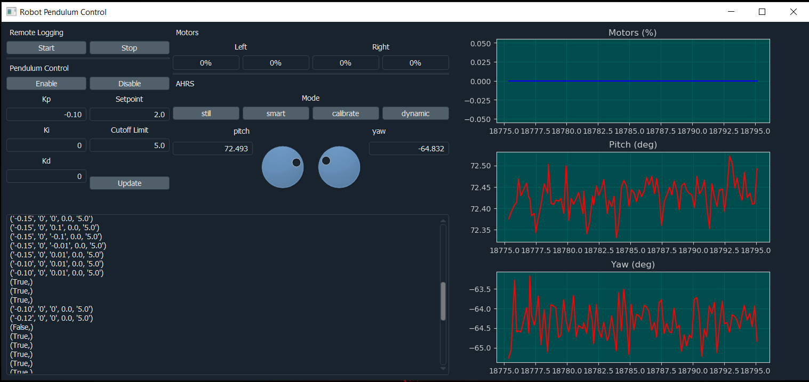Click the log panel scrollbar thumb
The height and width of the screenshot is (382, 809).
[443, 301]
